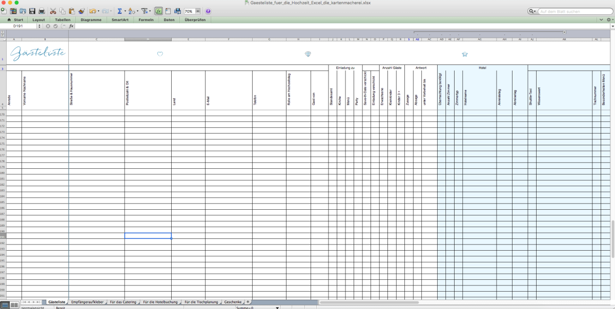Select the column AK header

[564, 39]
